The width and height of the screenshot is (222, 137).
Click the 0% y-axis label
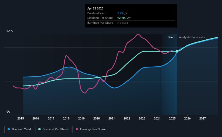click(8, 112)
